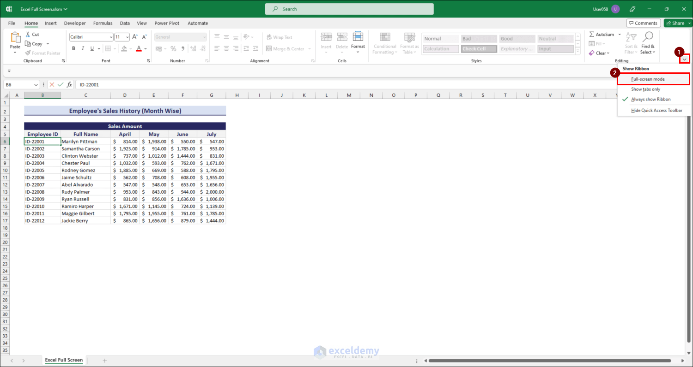Viewport: 693px width, 367px height.
Task: Toggle Underline formatting
Action: tap(92, 48)
